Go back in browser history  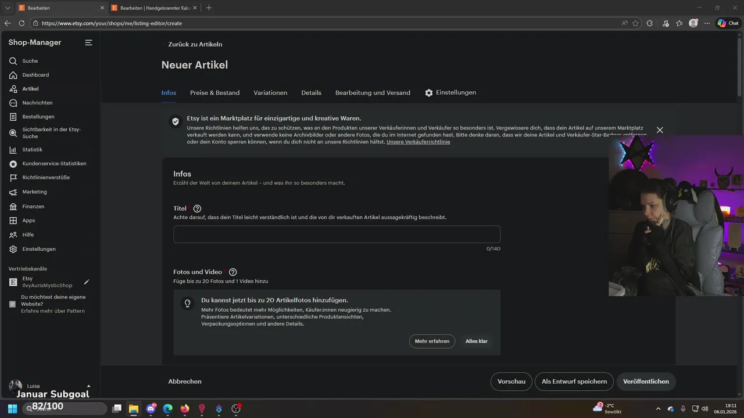(x=8, y=23)
